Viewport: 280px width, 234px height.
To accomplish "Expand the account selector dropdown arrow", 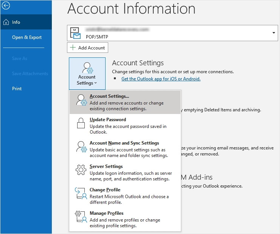I will click(274, 33).
